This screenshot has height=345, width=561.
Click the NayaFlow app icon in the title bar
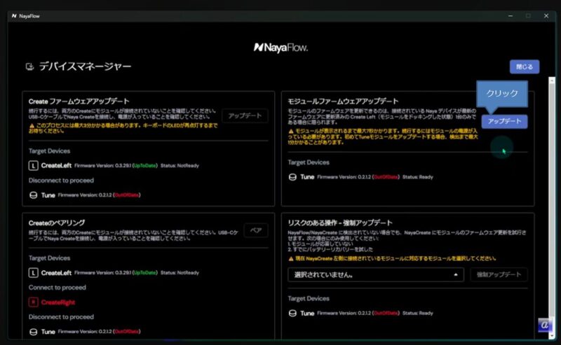pyautogui.click(x=15, y=15)
